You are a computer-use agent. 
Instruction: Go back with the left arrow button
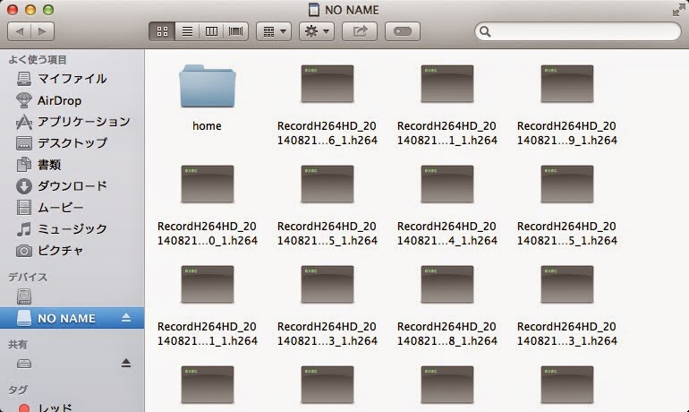pyautogui.click(x=20, y=31)
